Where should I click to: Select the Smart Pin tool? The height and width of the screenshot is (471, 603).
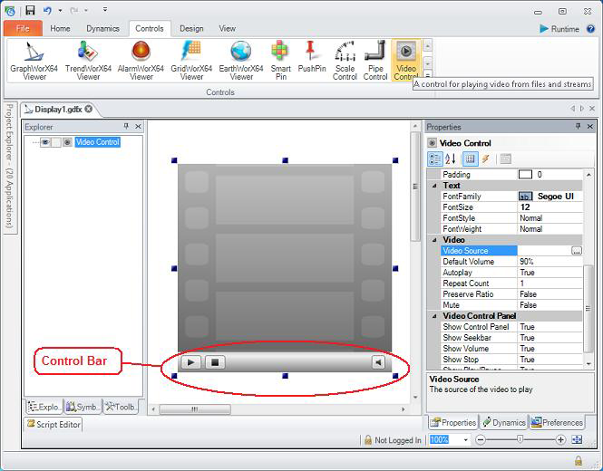point(280,61)
